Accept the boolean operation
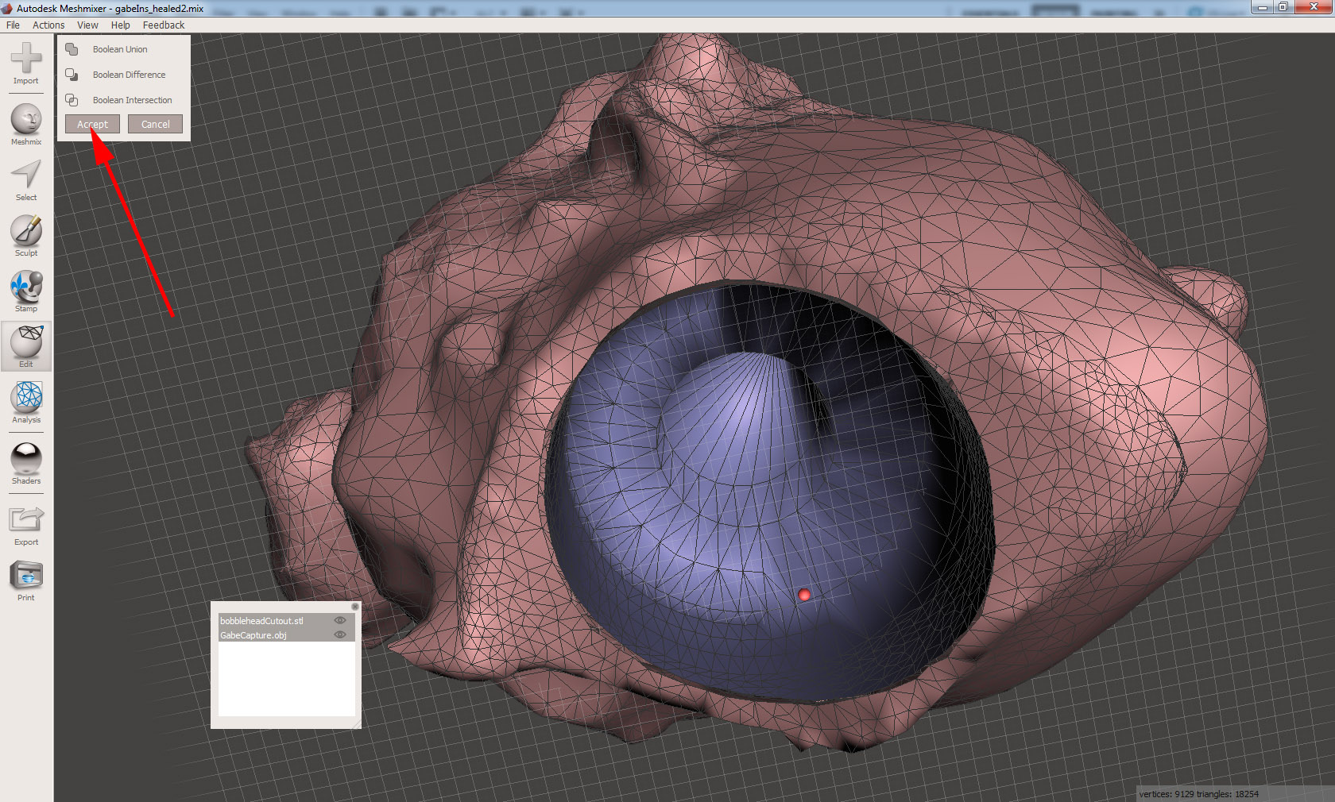 [x=92, y=124]
